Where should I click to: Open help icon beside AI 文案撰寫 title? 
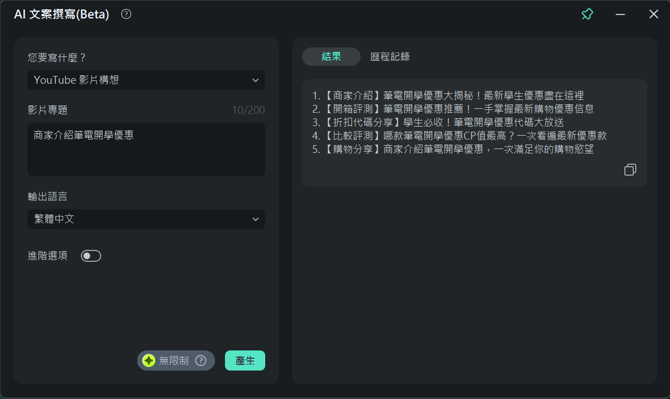click(x=126, y=15)
